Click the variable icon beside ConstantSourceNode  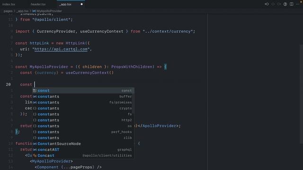coord(35,144)
